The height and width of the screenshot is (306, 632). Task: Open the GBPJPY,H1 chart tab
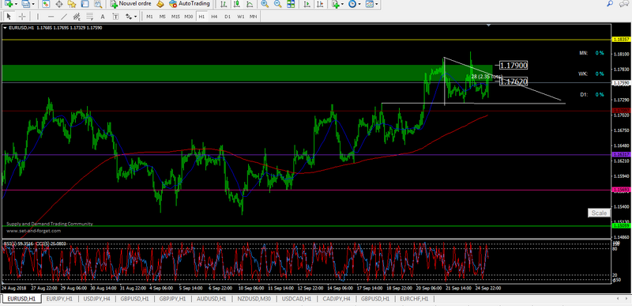[x=172, y=299]
